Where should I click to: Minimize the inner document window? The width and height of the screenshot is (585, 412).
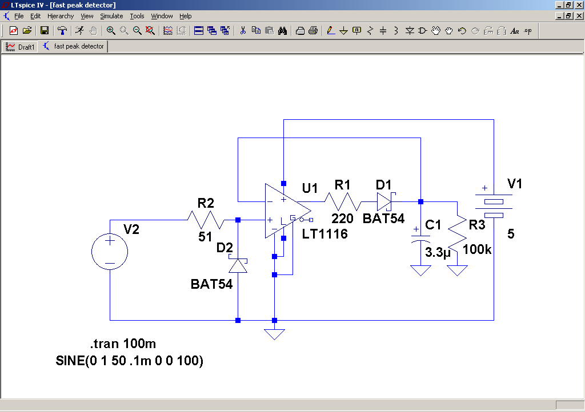(x=559, y=15)
